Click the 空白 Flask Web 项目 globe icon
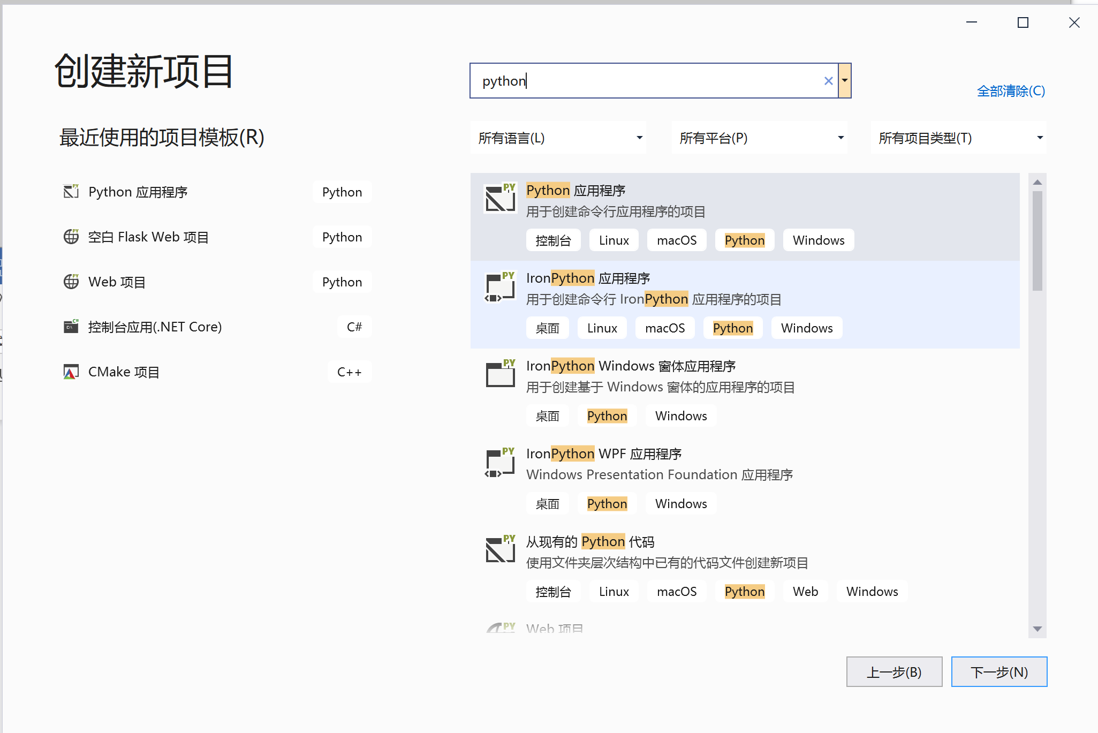Image resolution: width=1098 pixels, height=733 pixels. (71, 237)
